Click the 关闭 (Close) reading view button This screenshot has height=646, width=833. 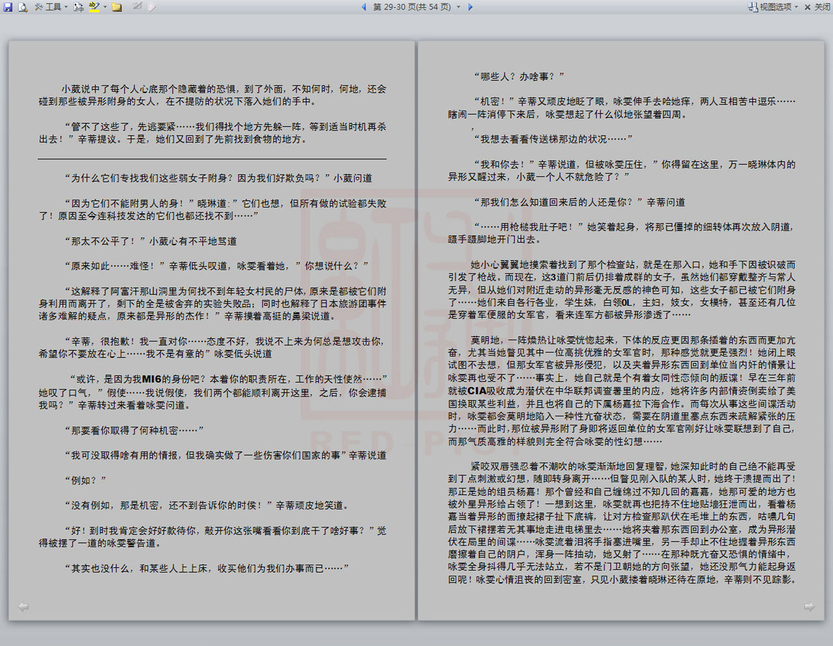pyautogui.click(x=817, y=7)
